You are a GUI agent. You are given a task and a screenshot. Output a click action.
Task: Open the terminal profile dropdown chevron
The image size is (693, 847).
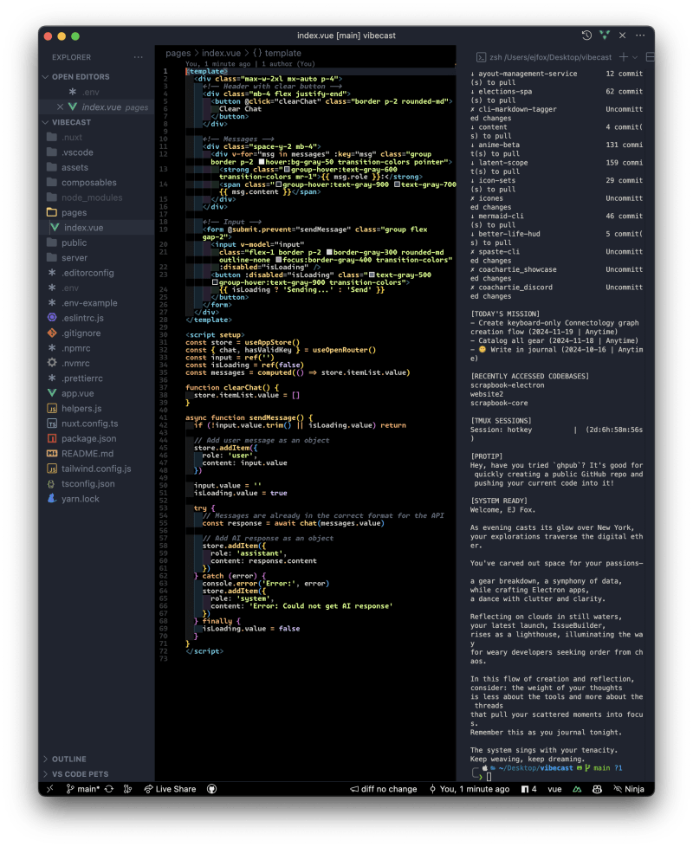point(633,56)
